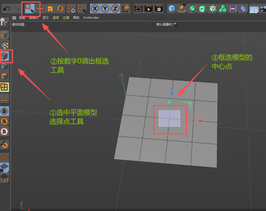Open the 查看 viewport menu
The height and width of the screenshot is (211, 266).
tap(22, 18)
